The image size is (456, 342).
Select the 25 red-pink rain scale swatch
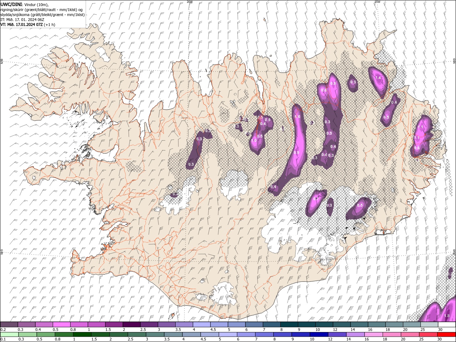click(428, 335)
